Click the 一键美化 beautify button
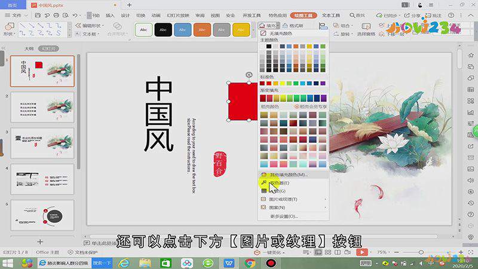This screenshot has width=478, height=269. point(270,252)
